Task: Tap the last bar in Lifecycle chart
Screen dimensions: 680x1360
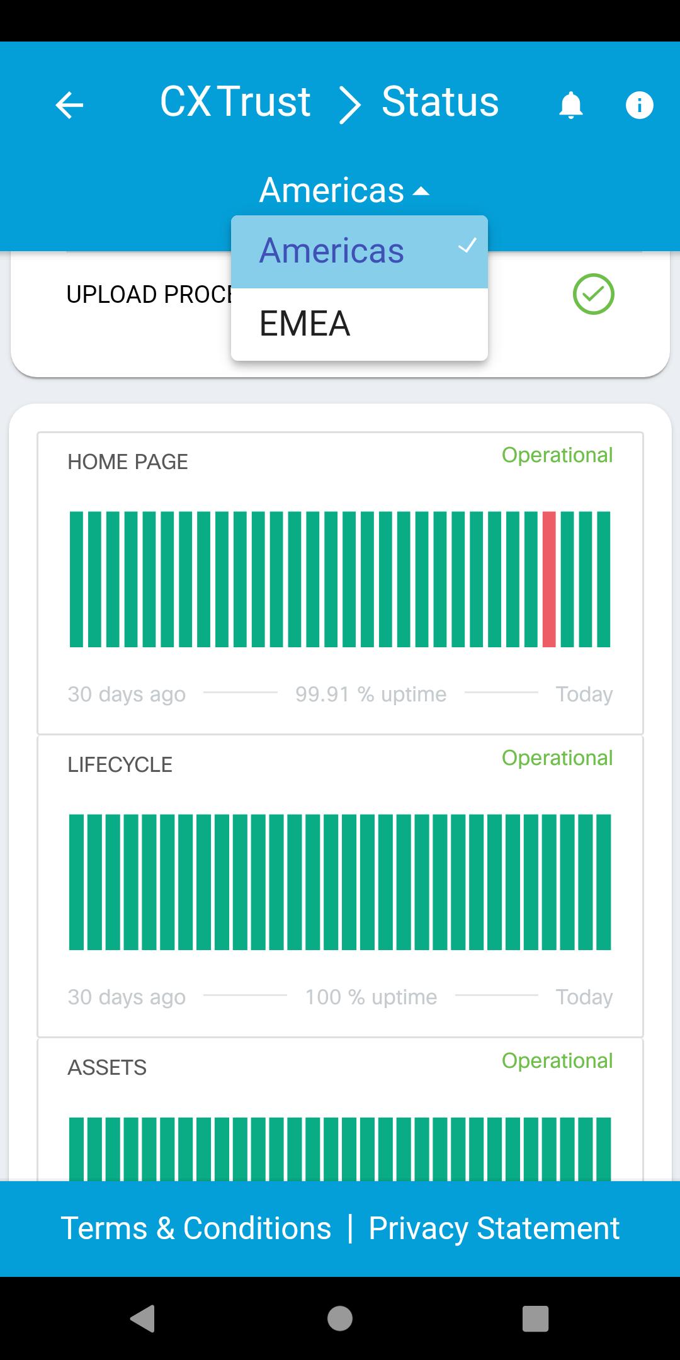Action: pos(603,882)
